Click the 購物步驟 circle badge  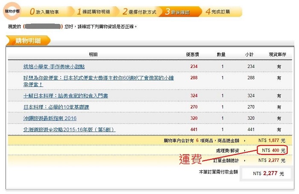[x=12, y=11]
